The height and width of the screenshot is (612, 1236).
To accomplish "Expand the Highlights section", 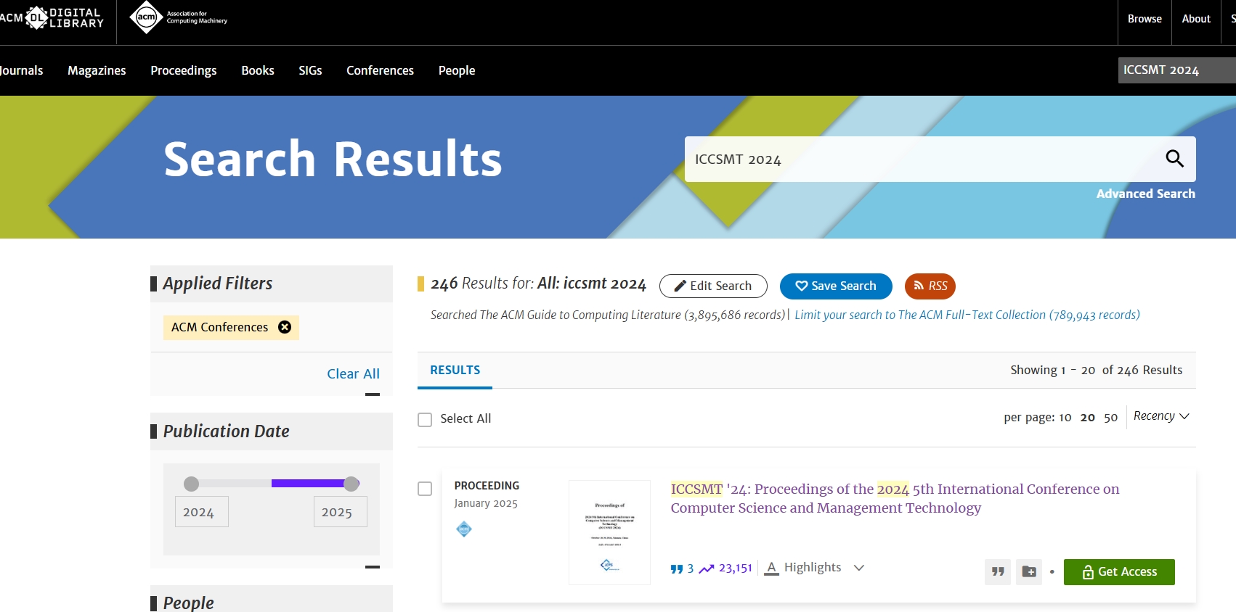I will pos(814,568).
